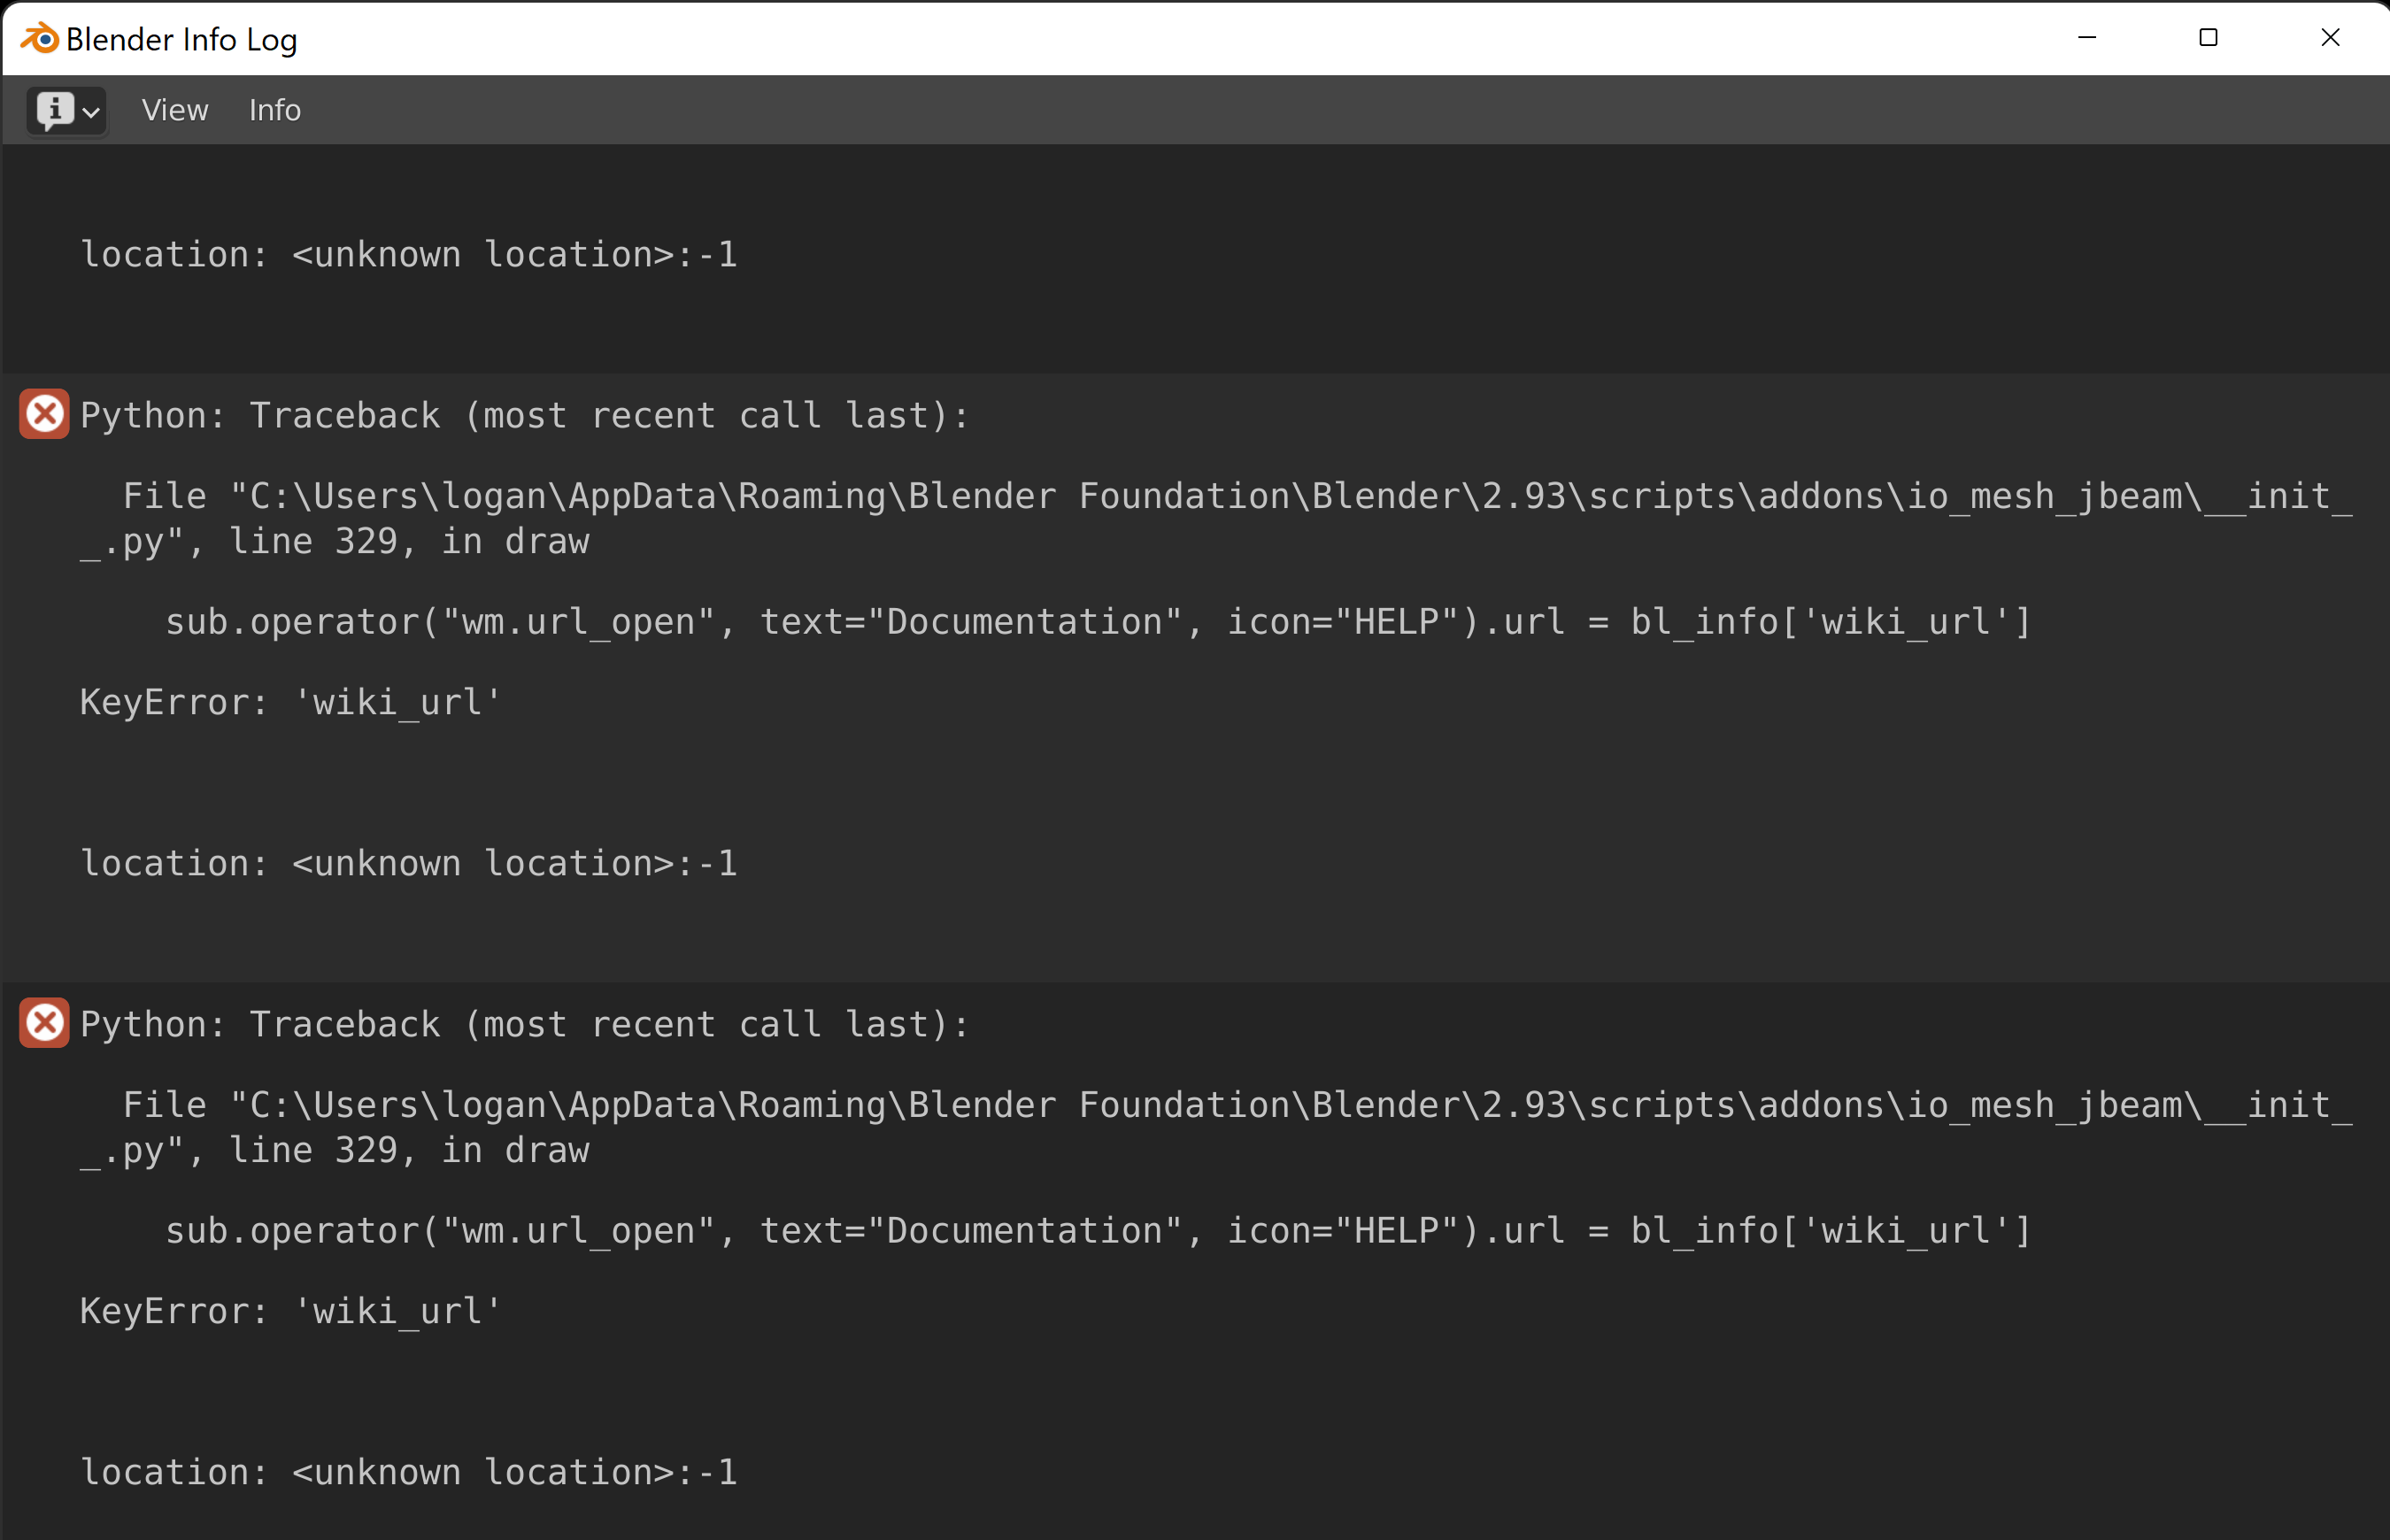Viewport: 2390px width, 1540px height.
Task: Open the editor type dropdown
Action: point(67,110)
